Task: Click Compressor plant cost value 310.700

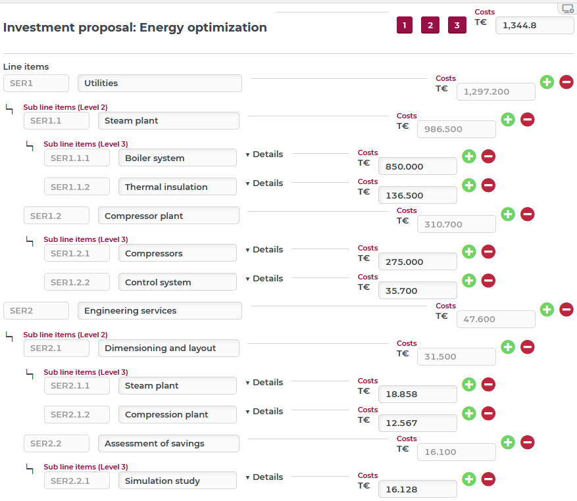Action: [x=457, y=224]
